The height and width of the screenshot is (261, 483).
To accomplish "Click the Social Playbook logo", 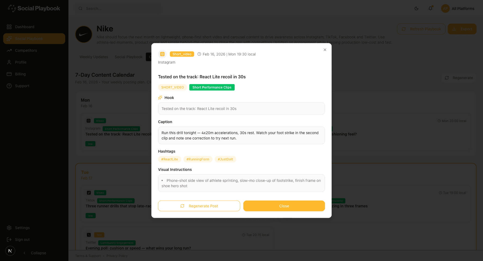I will coord(34,8).
